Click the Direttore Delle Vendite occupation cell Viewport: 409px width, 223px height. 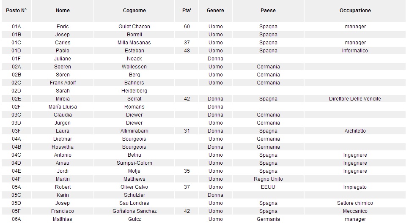(355, 99)
